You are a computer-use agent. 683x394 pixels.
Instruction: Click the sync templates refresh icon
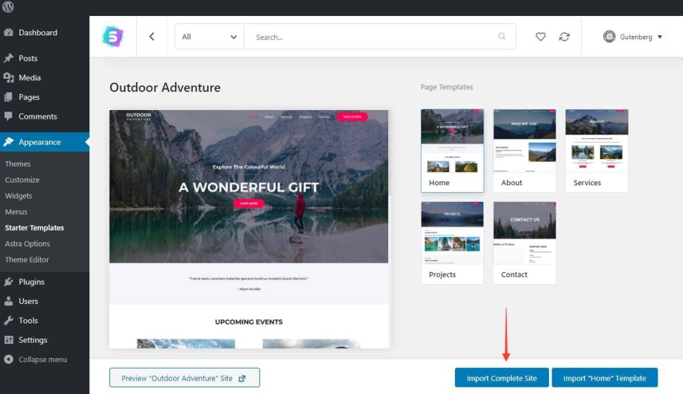pyautogui.click(x=564, y=37)
